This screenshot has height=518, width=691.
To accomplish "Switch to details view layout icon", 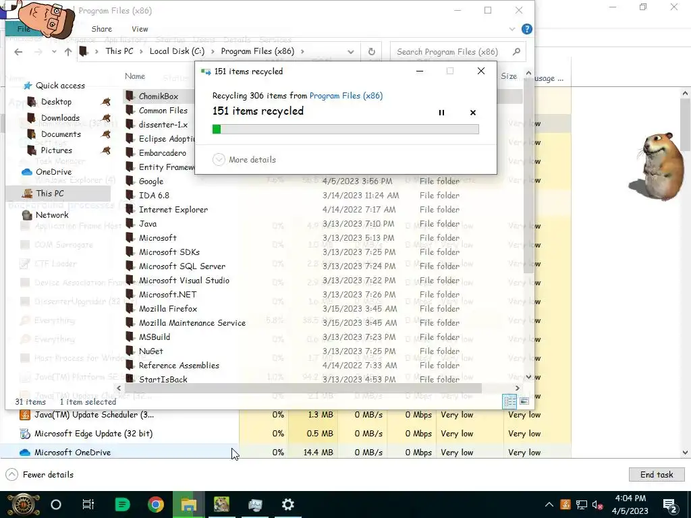I will pos(510,401).
